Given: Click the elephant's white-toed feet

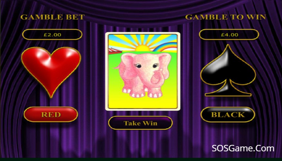Looking at the screenshot, I should 142,93.
